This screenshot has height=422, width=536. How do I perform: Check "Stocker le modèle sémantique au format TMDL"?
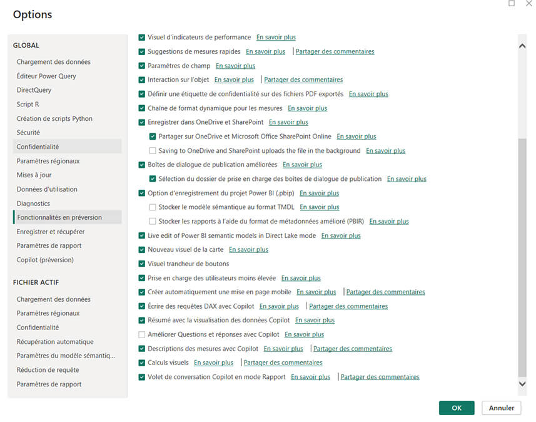[x=153, y=207]
